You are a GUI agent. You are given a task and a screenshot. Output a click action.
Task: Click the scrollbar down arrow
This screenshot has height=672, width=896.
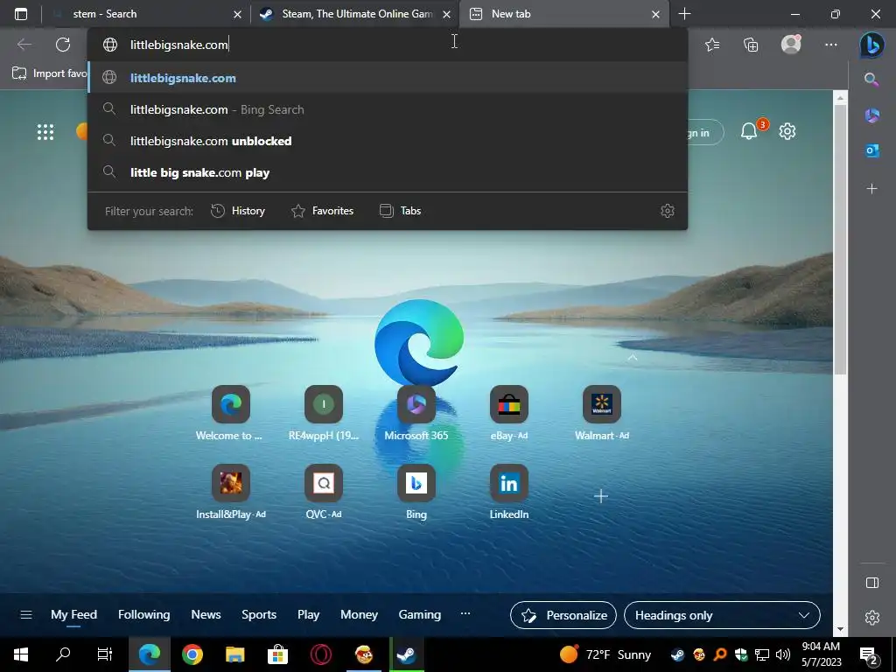[840, 629]
